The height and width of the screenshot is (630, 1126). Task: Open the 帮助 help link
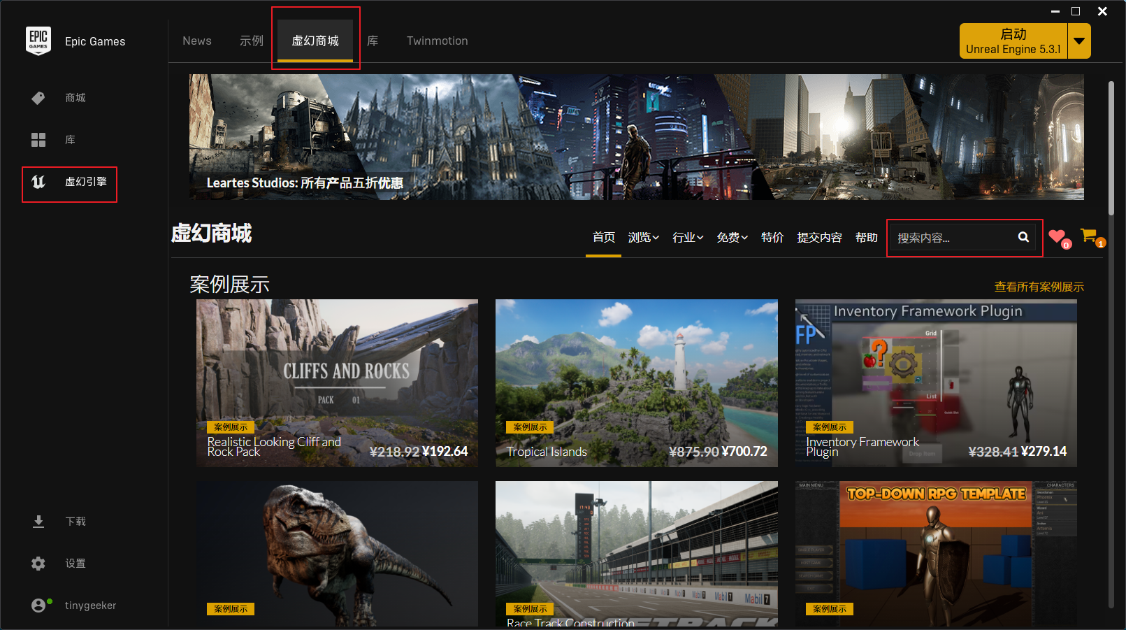pyautogui.click(x=867, y=238)
